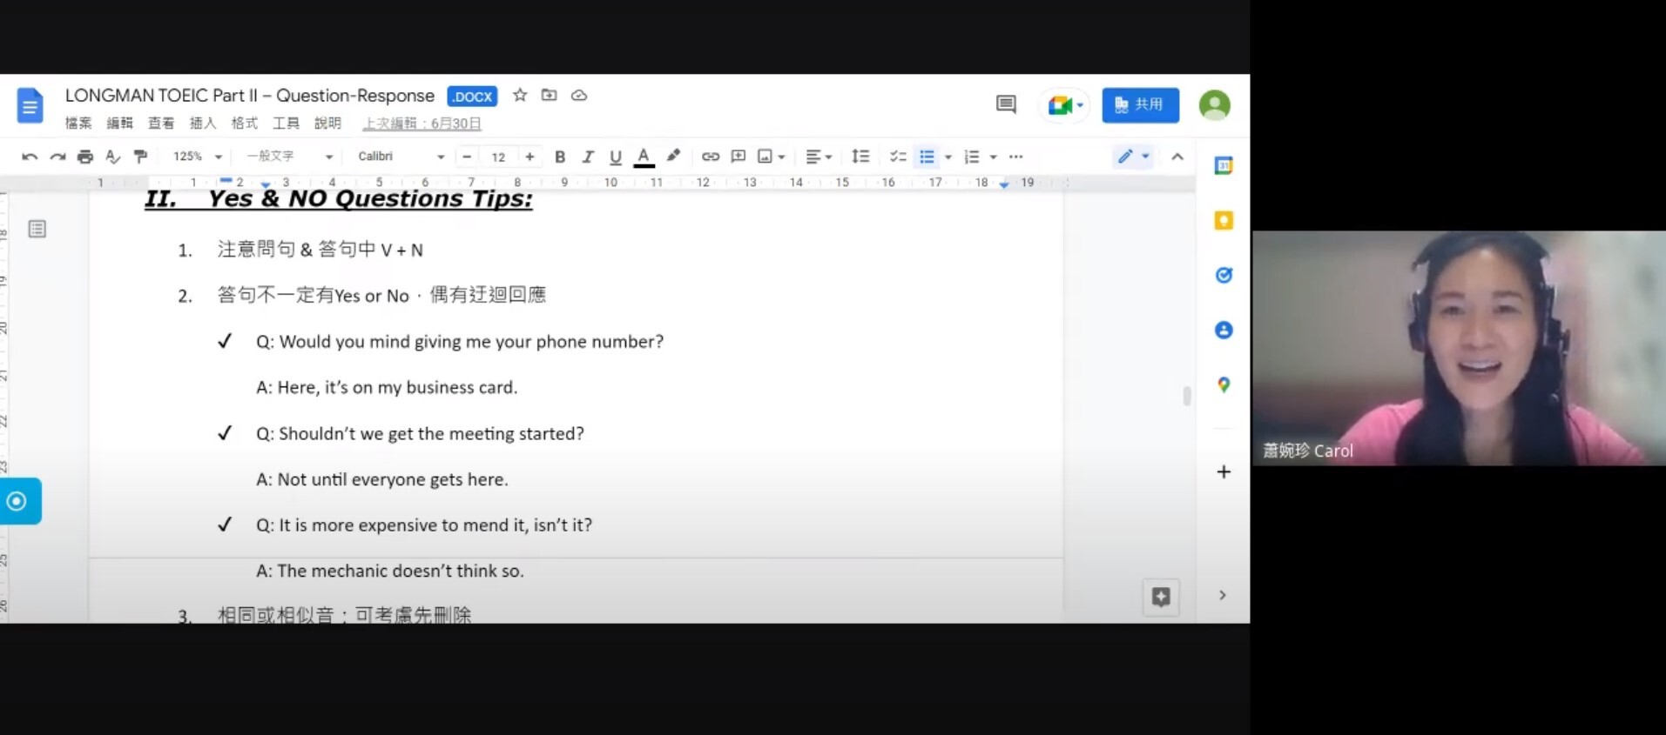Screen dimensions: 1666x735
Task: Add a comment from the toolbar
Action: [739, 157]
